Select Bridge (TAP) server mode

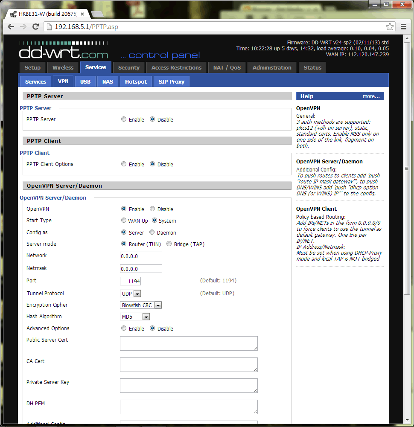(169, 244)
